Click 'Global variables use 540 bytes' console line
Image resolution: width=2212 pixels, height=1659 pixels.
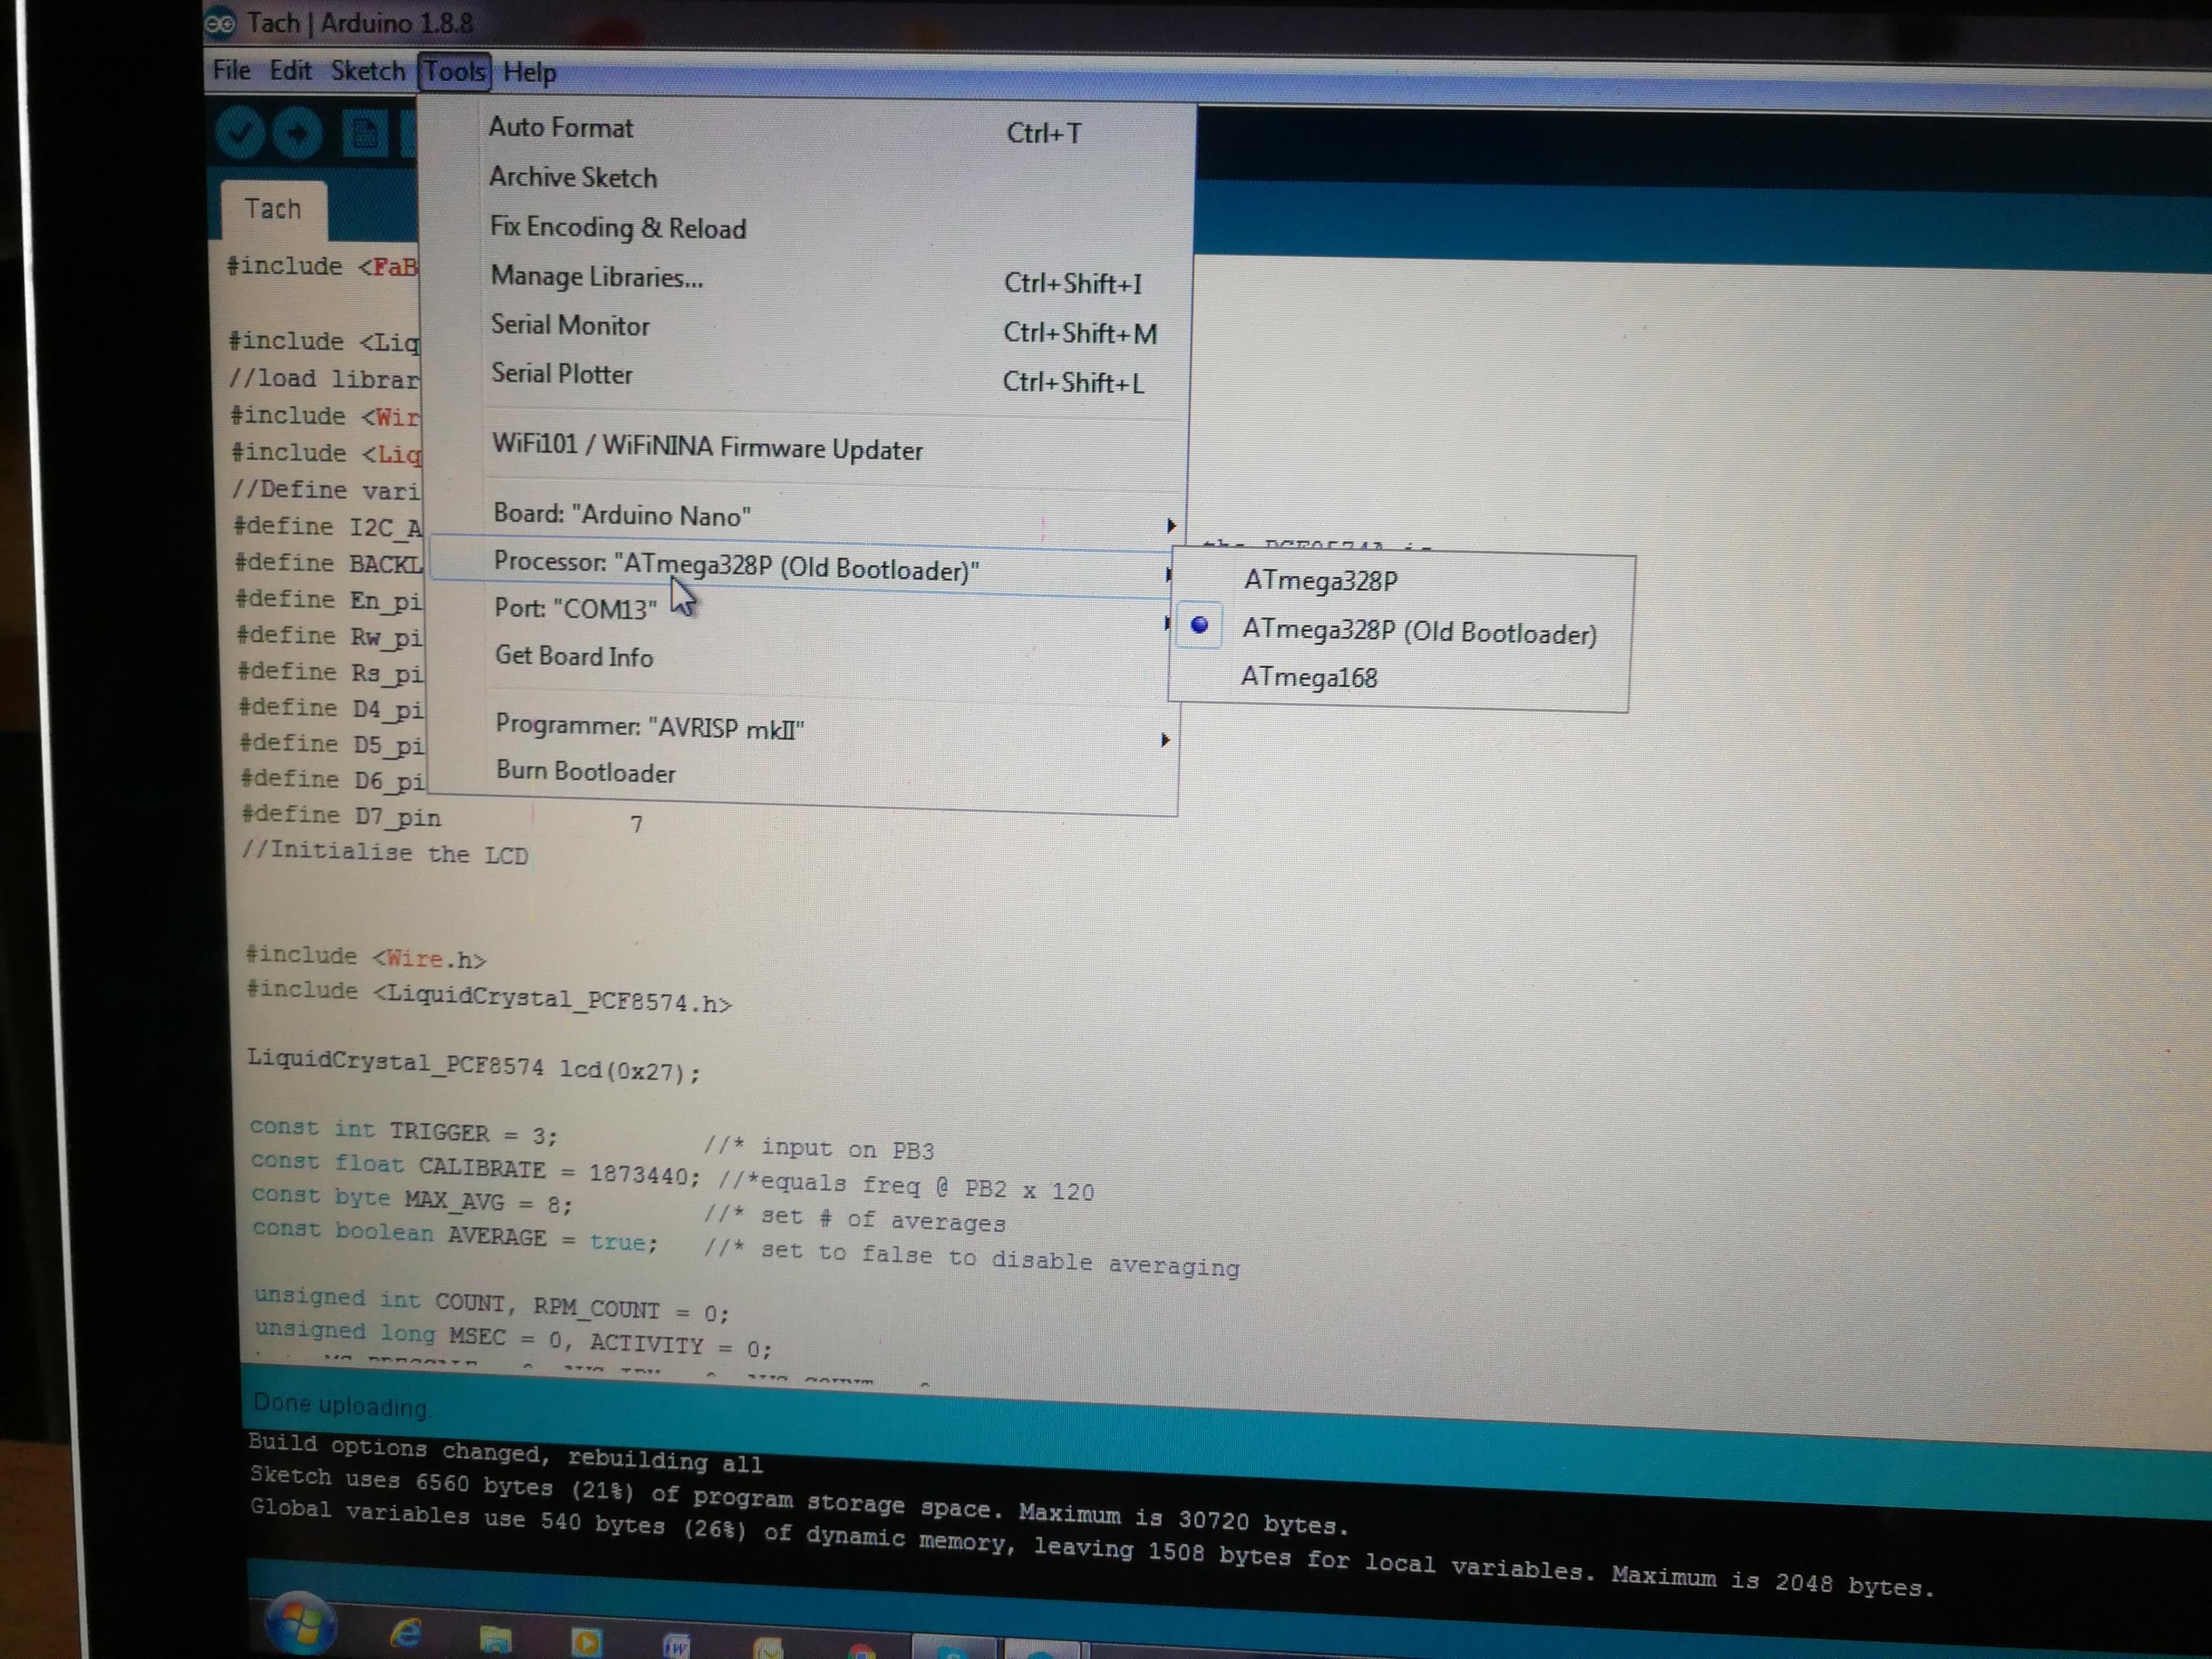point(1093,1547)
